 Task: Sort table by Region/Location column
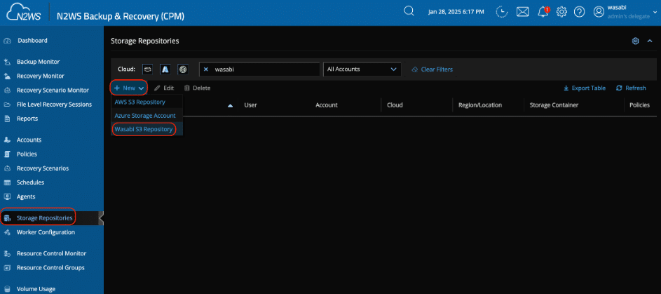click(x=480, y=105)
